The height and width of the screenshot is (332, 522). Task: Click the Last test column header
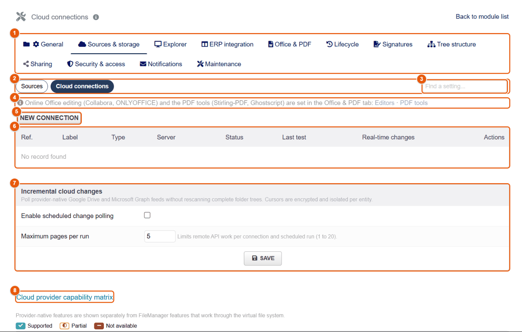[x=294, y=137]
